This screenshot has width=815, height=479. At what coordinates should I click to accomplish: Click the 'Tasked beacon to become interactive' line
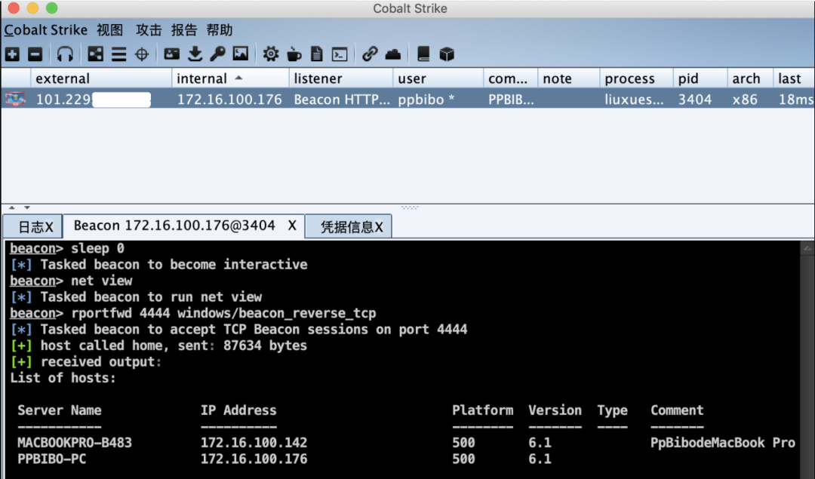[x=158, y=265]
